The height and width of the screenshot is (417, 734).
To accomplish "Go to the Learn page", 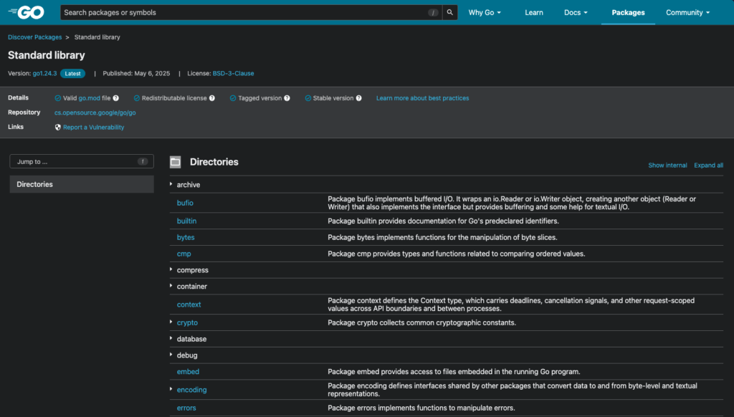I will coord(533,13).
